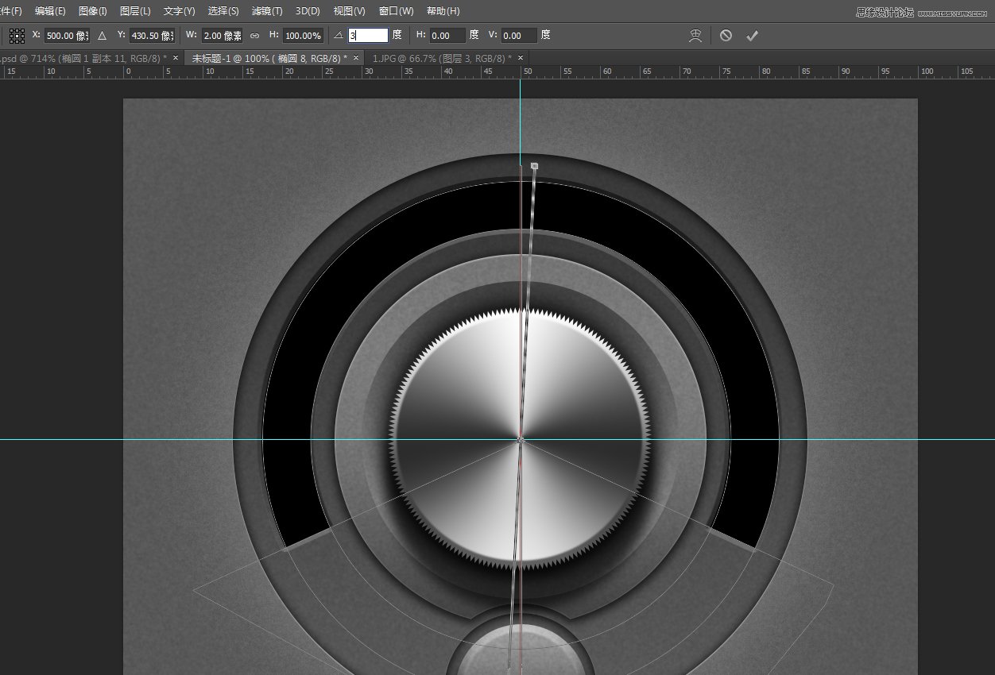Click the rotation angle icon
Screen dimensions: 995x675
[339, 36]
